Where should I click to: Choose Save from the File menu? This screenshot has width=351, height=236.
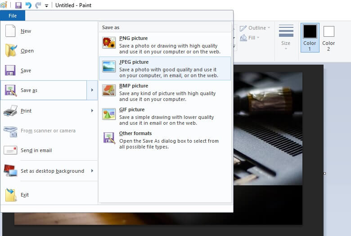[x=49, y=70]
